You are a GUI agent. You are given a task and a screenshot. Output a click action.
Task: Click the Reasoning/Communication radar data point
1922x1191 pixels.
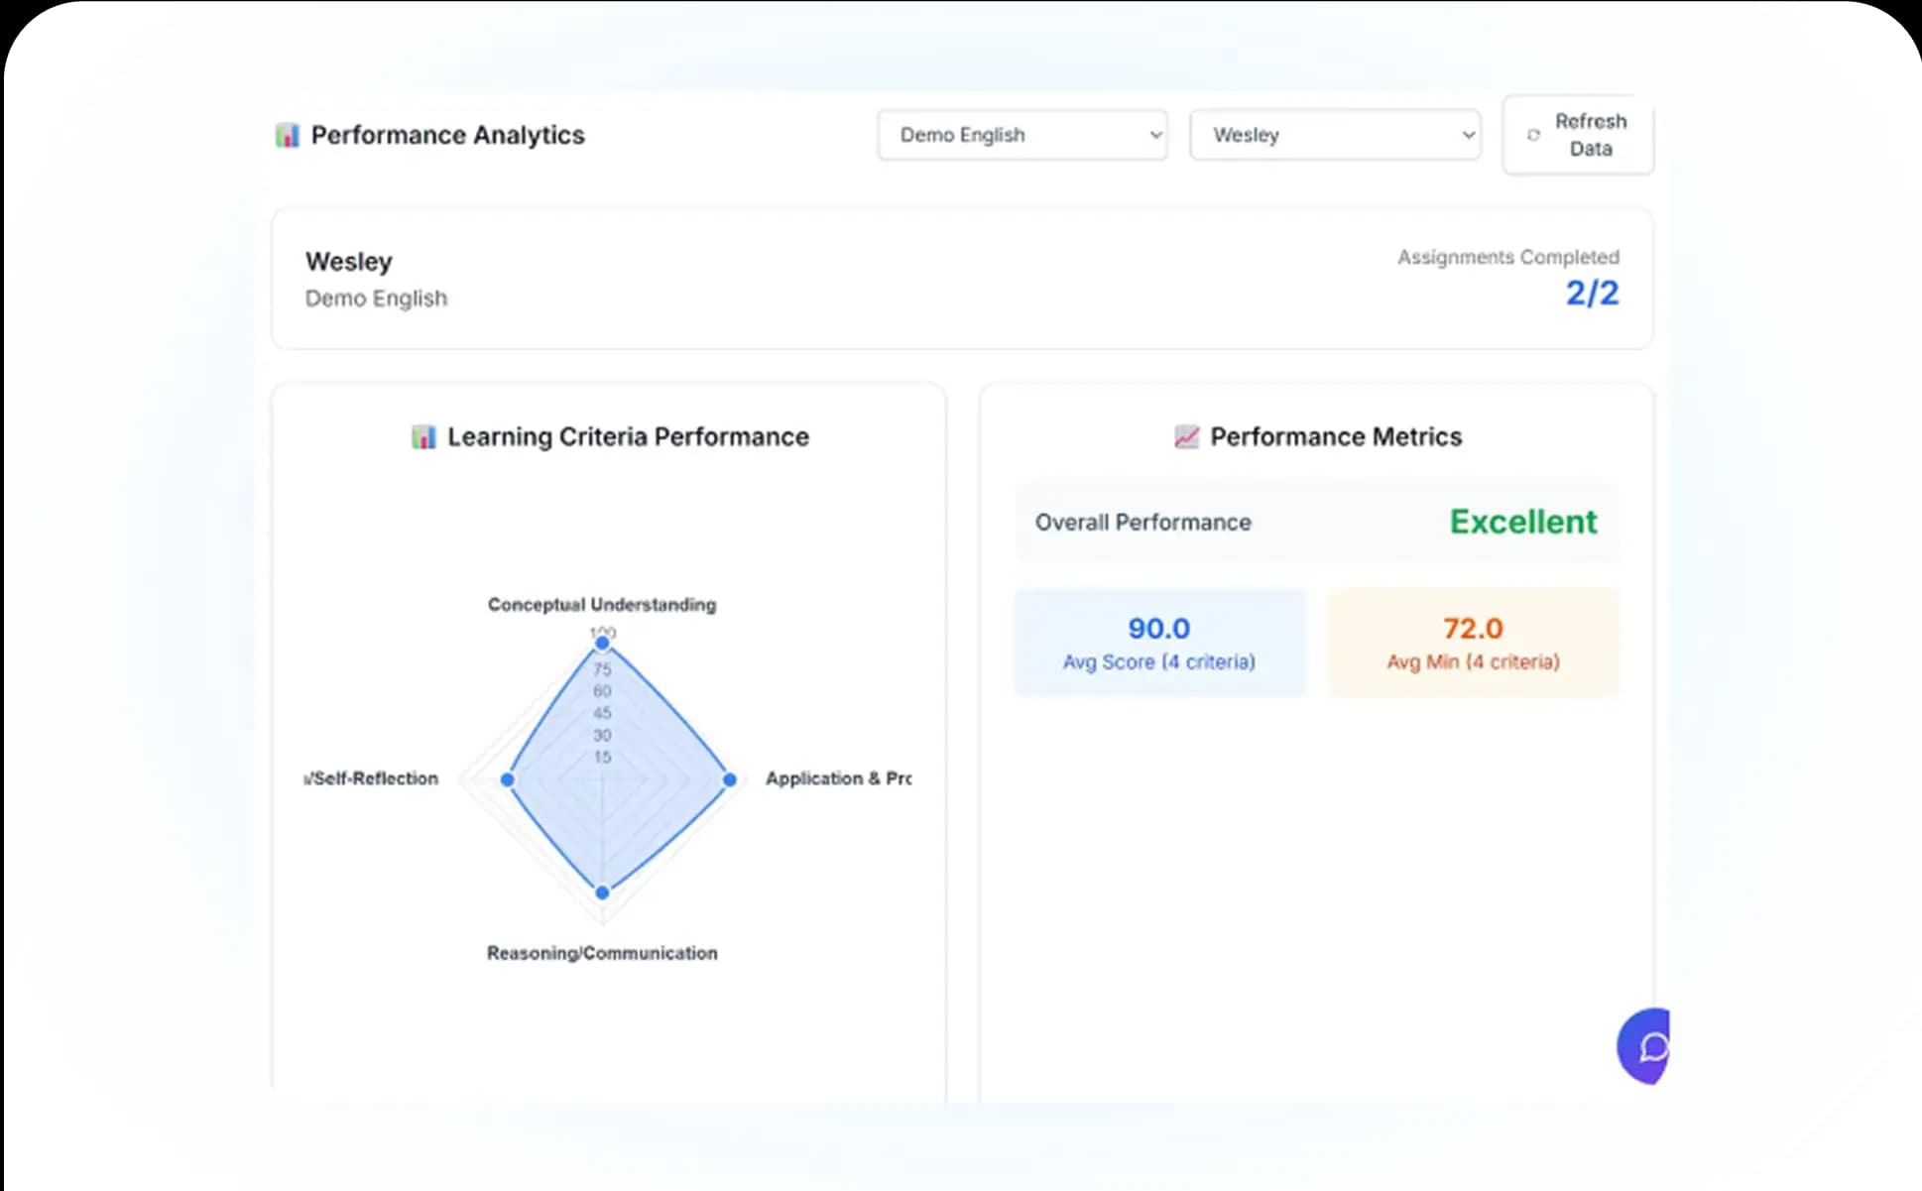(602, 893)
